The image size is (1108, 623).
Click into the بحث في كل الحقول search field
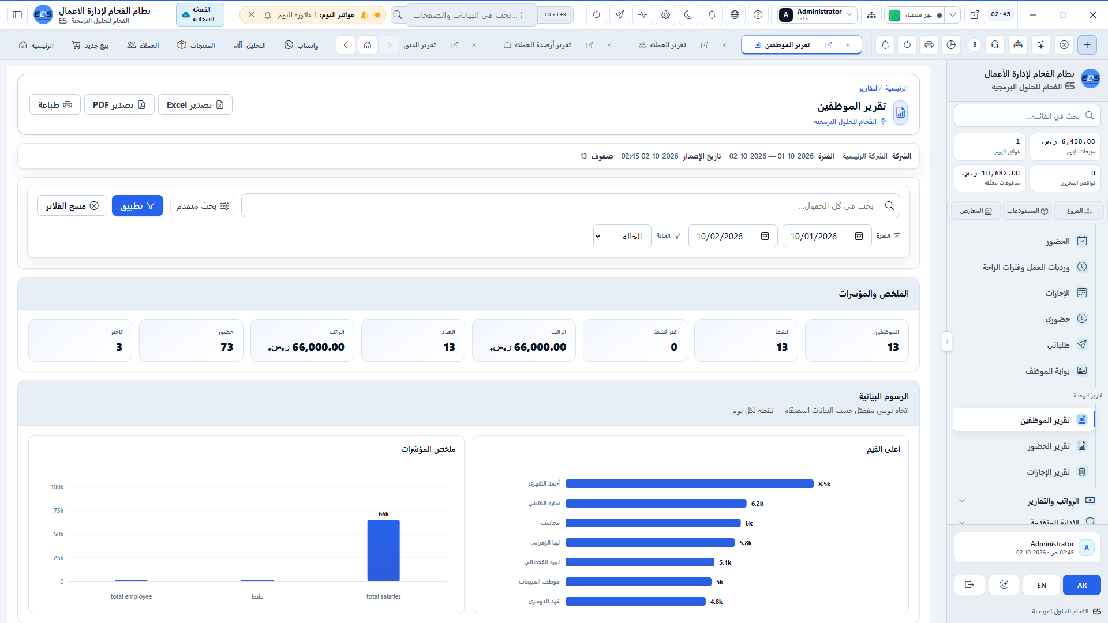pyautogui.click(x=571, y=206)
